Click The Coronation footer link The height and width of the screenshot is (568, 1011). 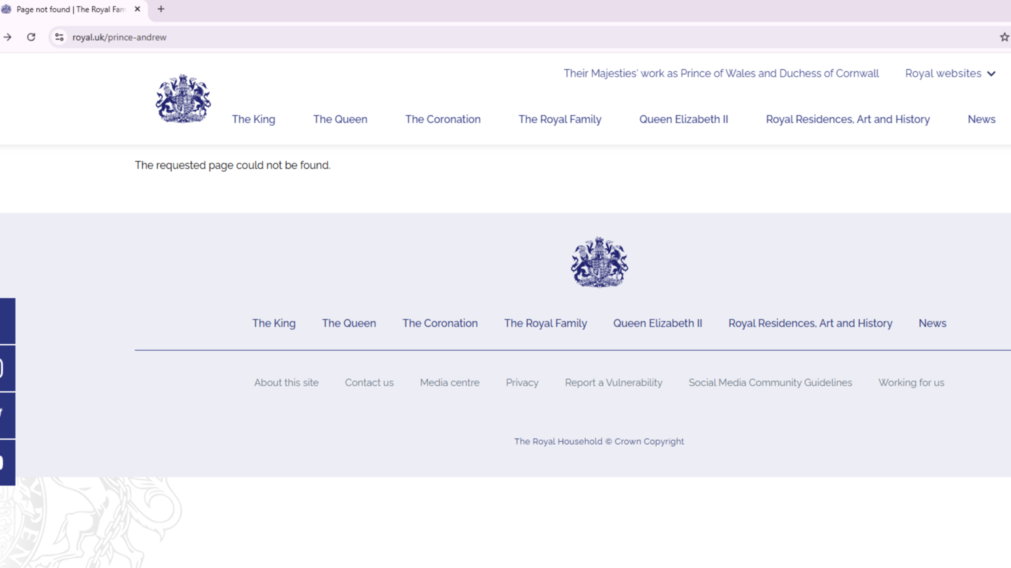440,323
